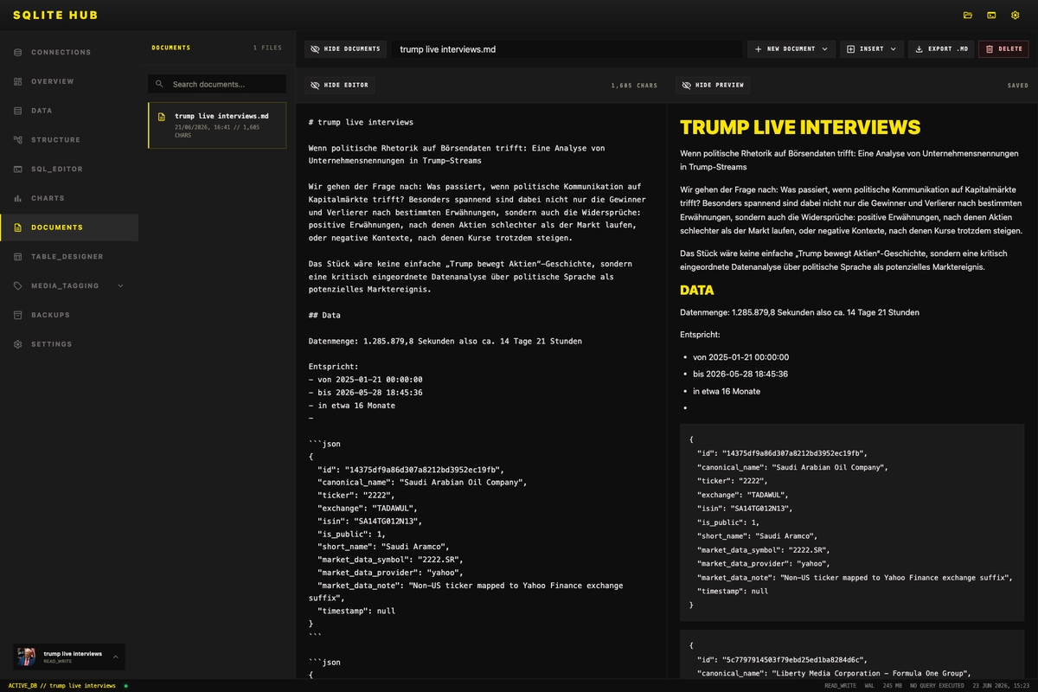
Task: Click the '245 MB' status bar entry
Action: tap(893, 685)
